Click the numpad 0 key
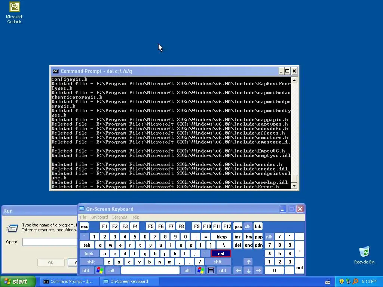The width and height of the screenshot is (383, 287). point(274,271)
